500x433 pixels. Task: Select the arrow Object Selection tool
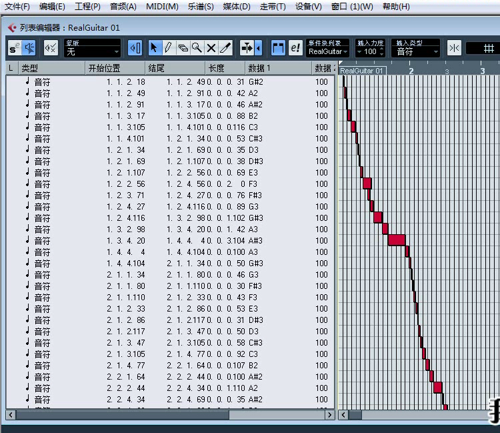point(154,48)
